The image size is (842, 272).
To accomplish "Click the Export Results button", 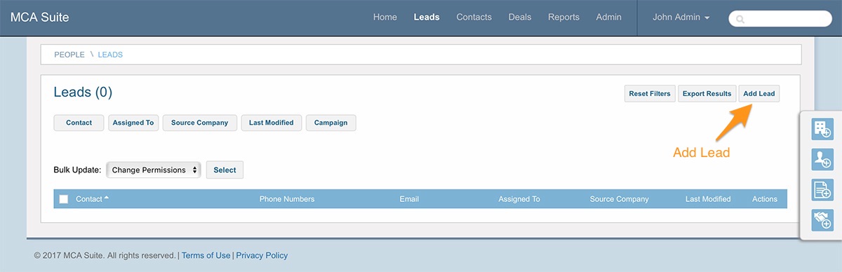I will click(x=707, y=94).
